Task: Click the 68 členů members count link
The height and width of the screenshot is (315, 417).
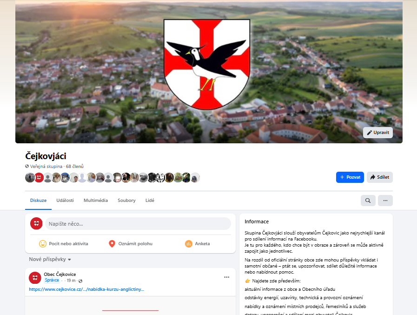Action: [75, 167]
